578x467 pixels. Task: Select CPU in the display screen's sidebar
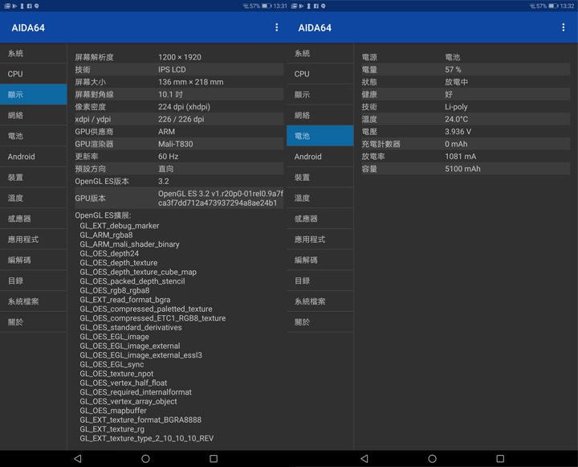click(x=33, y=74)
